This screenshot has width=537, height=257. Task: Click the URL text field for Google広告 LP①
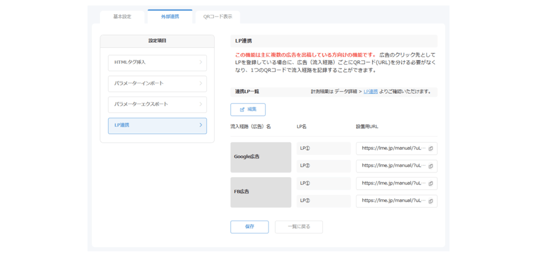point(393,148)
